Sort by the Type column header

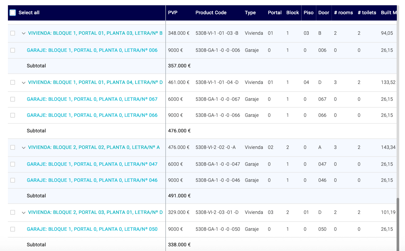pos(250,13)
